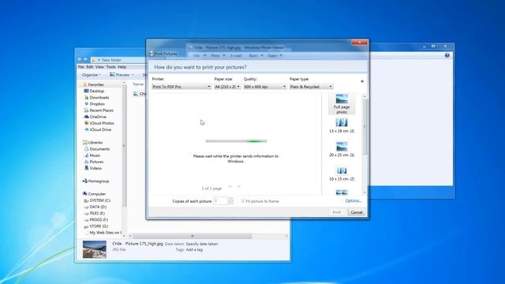505x284 pixels.
Task: Select the 10 x 15 cm. (2) layout
Action: tap(342, 174)
